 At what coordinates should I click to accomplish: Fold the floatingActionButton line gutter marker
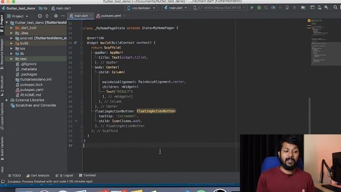coord(82,111)
